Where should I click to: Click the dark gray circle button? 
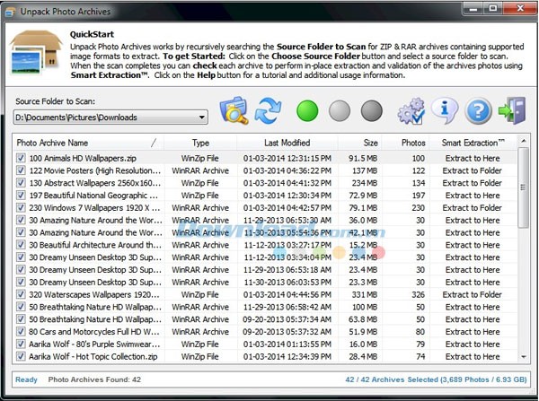[372, 111]
